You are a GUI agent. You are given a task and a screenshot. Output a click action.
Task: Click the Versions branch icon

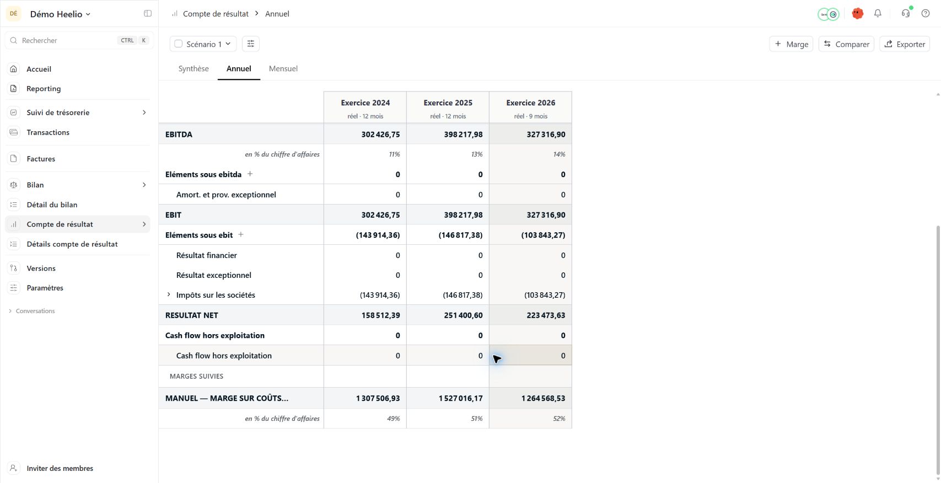coord(14,269)
